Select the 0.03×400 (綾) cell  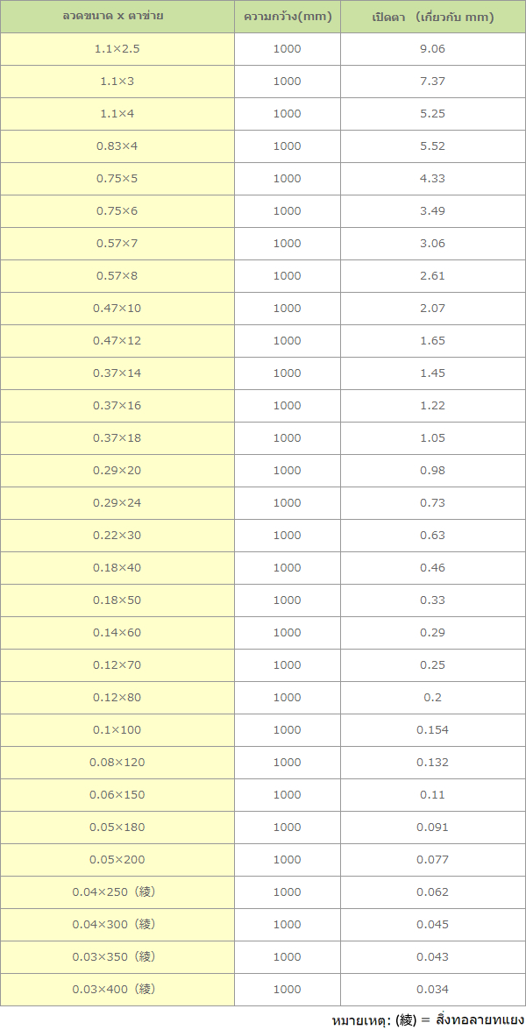pyautogui.click(x=114, y=990)
